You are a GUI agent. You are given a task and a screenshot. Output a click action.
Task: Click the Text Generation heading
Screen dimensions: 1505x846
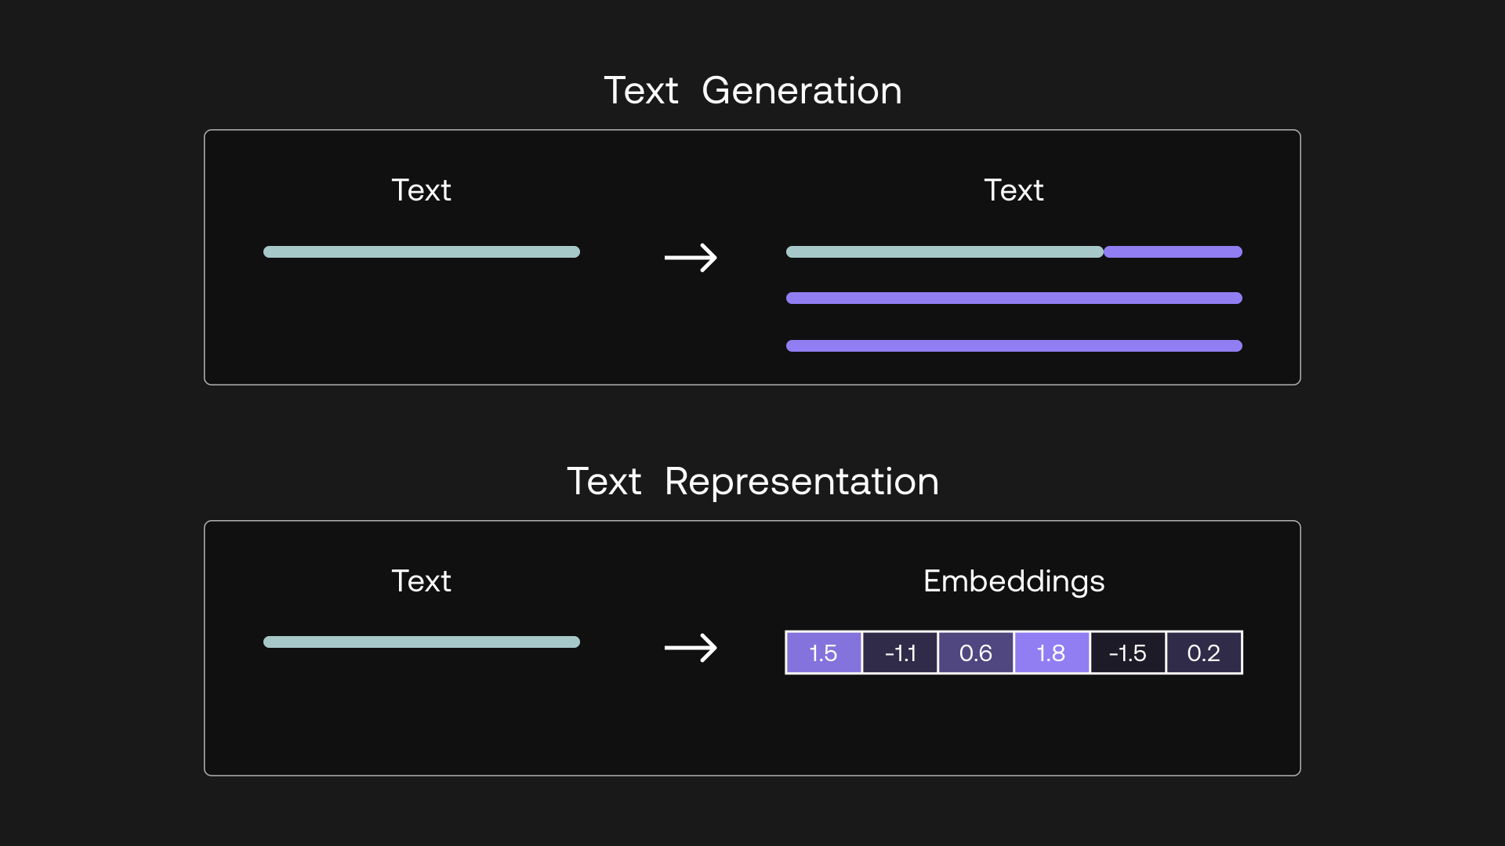[x=752, y=90]
